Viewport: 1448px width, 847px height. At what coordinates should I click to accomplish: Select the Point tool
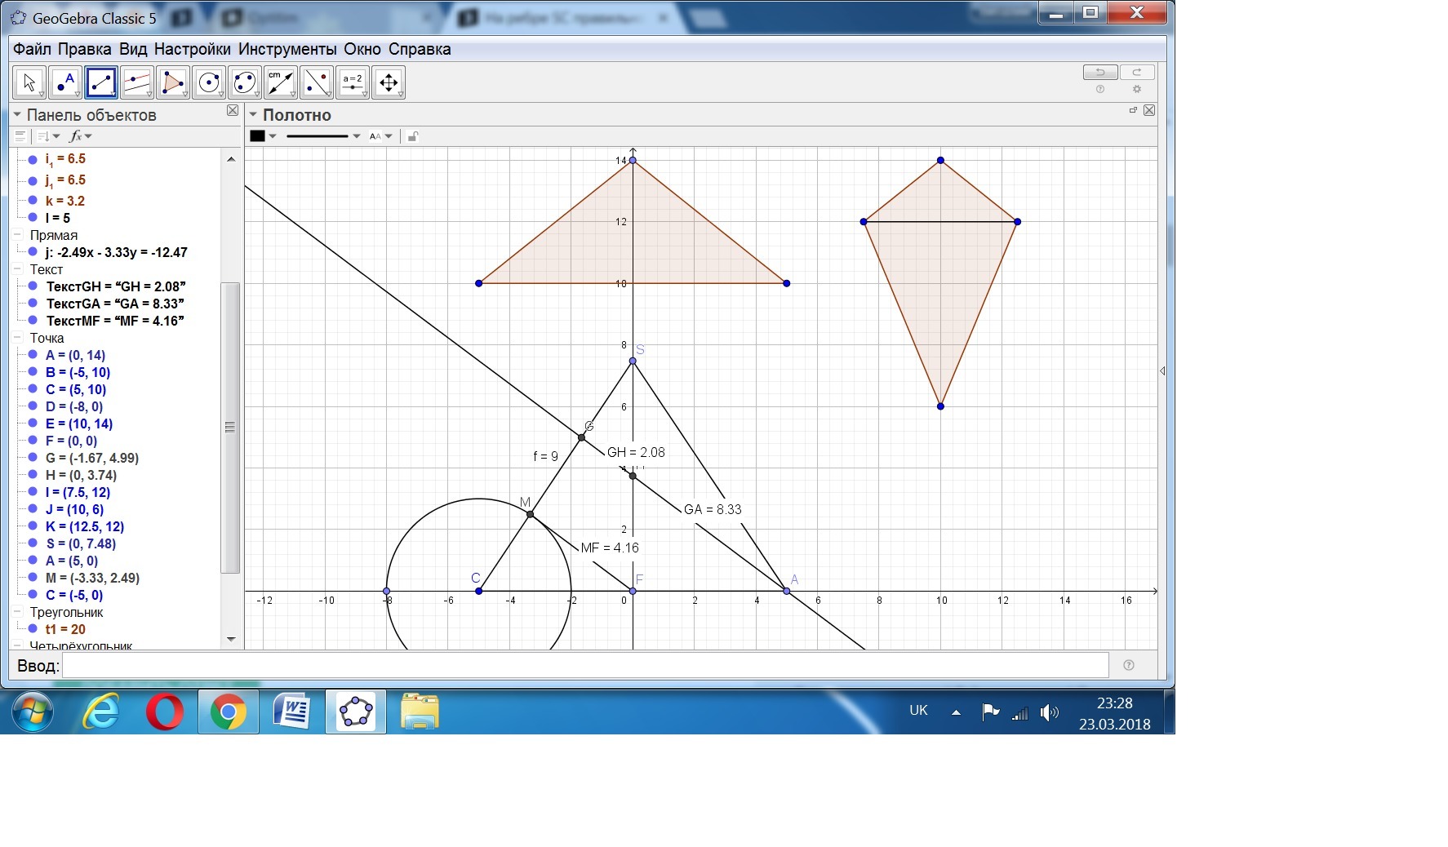65,82
